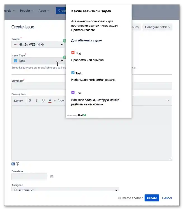This screenshot has height=210, width=184.
Task: Toggle bold formatting in Description toolbar
Action: pyautogui.click(x=30, y=100)
